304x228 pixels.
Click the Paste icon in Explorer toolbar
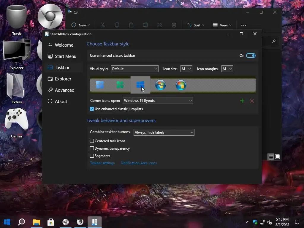131,25
